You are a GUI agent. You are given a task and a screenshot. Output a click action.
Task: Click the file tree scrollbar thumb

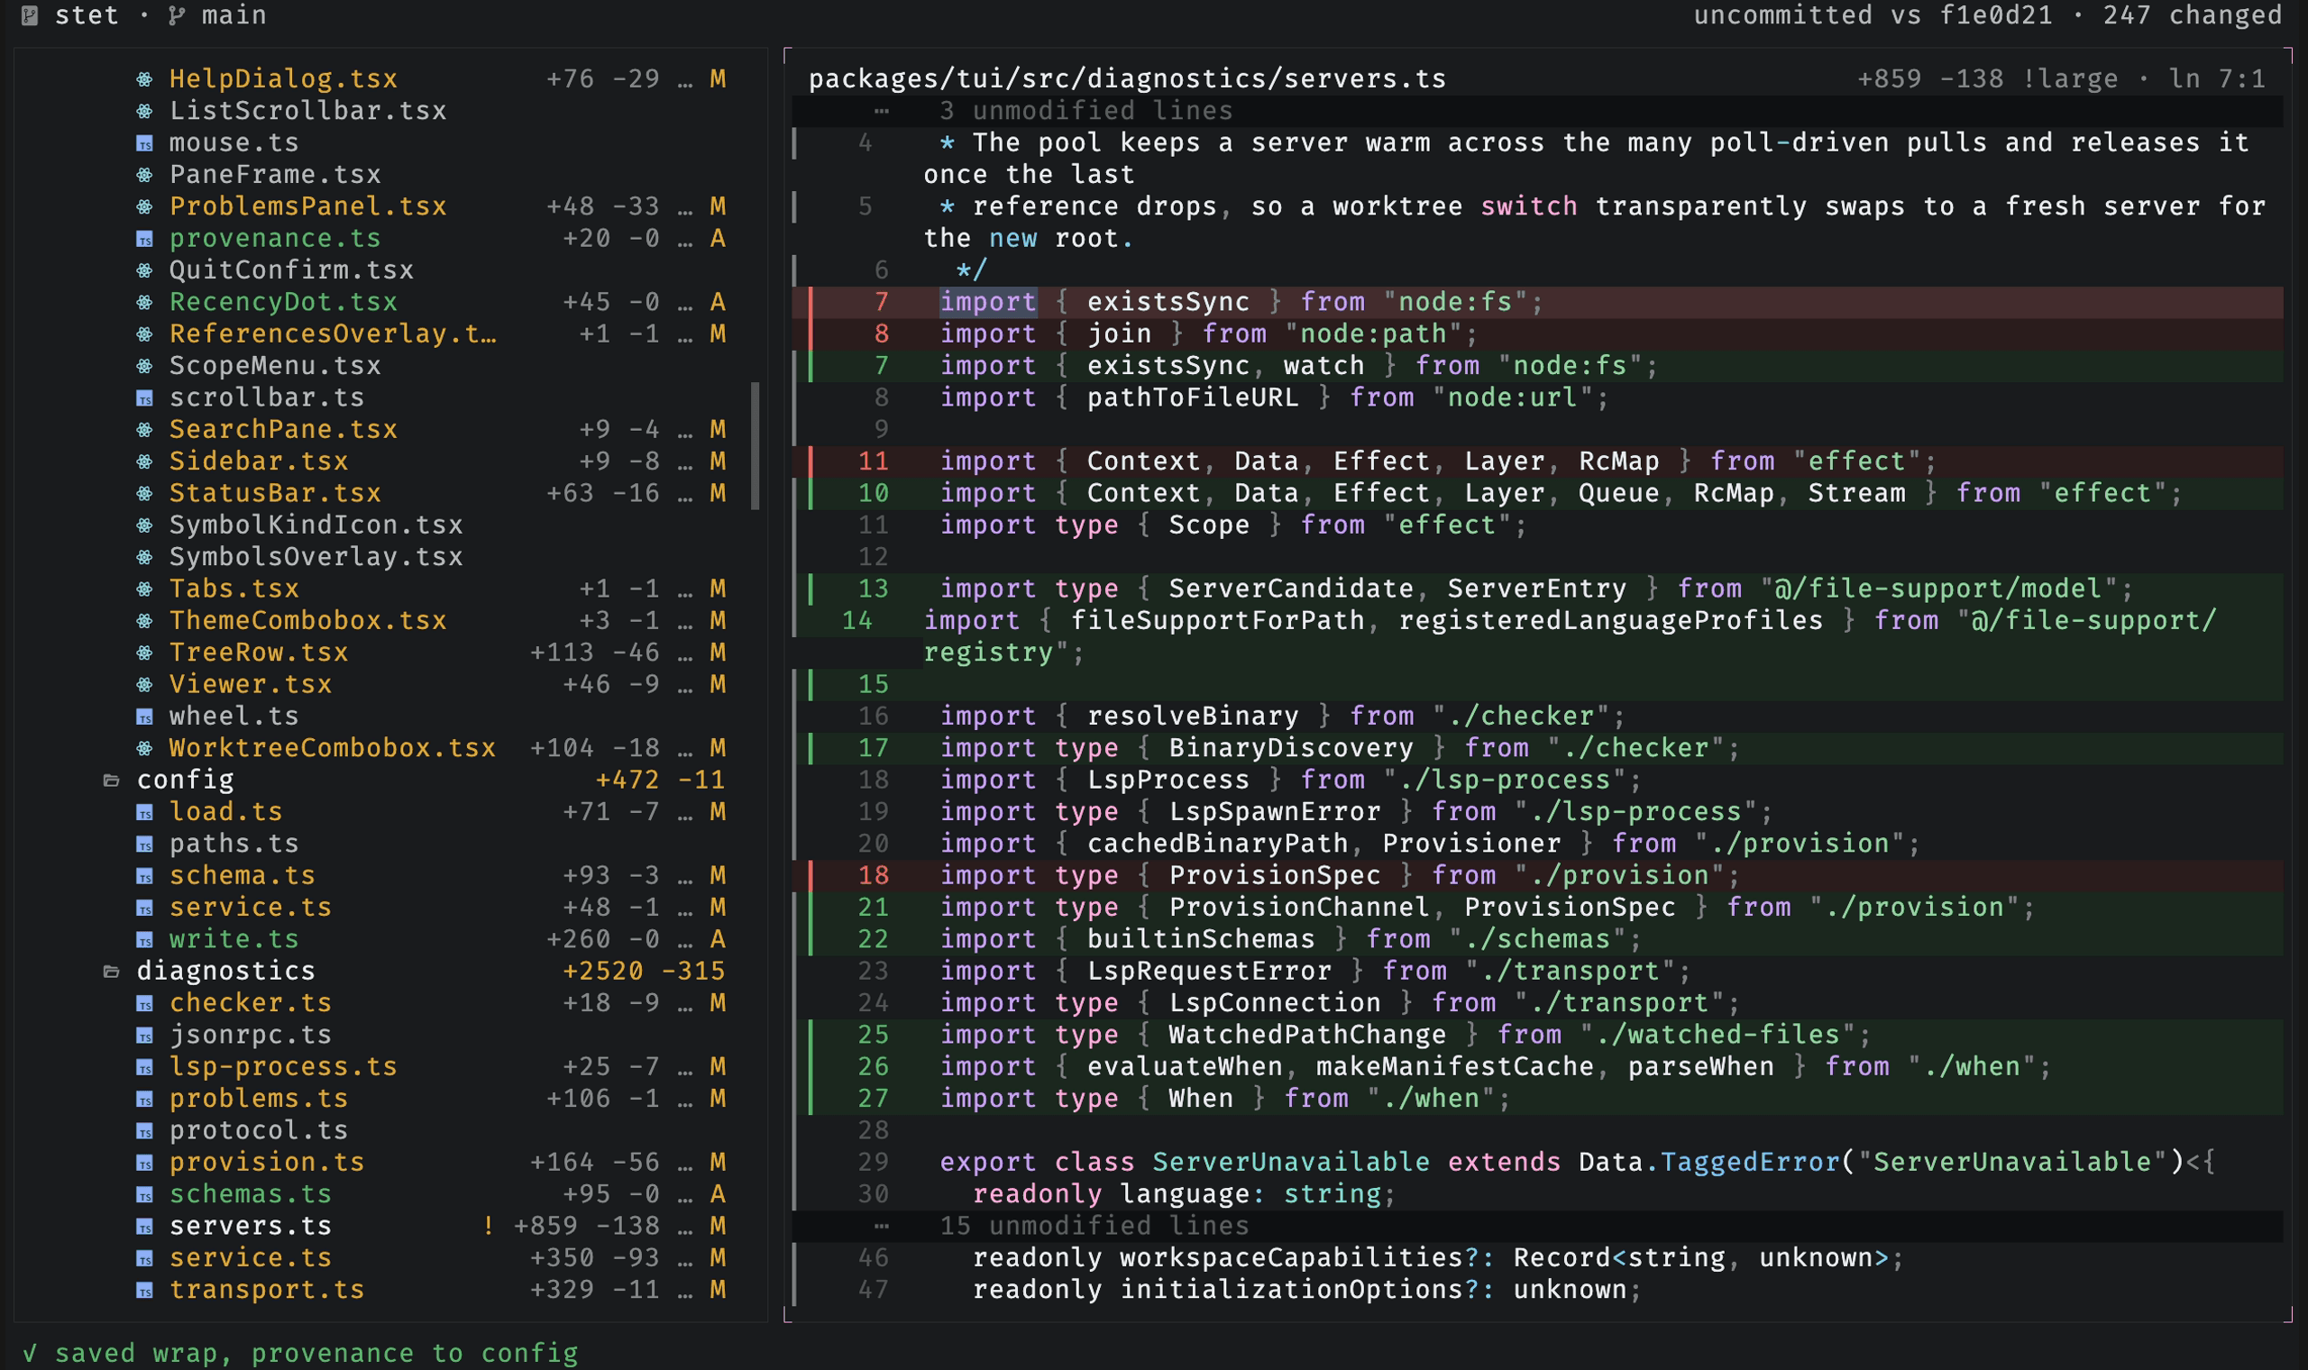coord(756,446)
